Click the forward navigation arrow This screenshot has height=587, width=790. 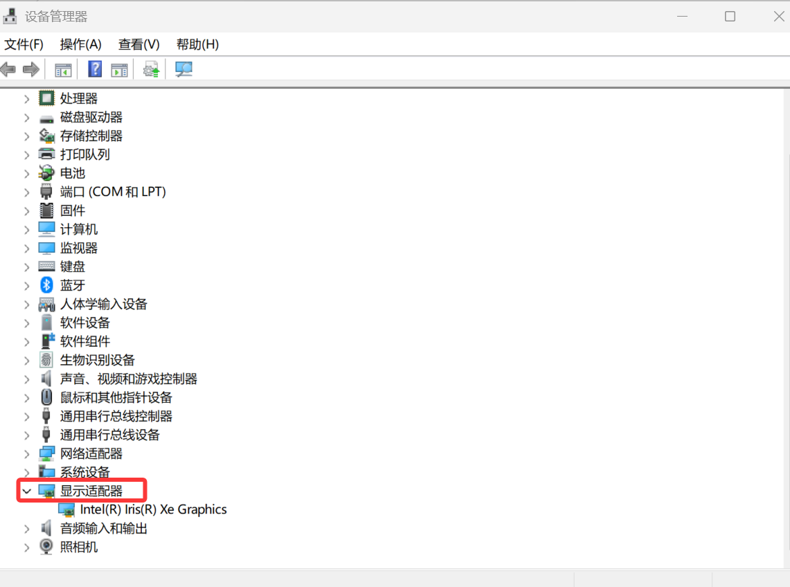point(31,69)
